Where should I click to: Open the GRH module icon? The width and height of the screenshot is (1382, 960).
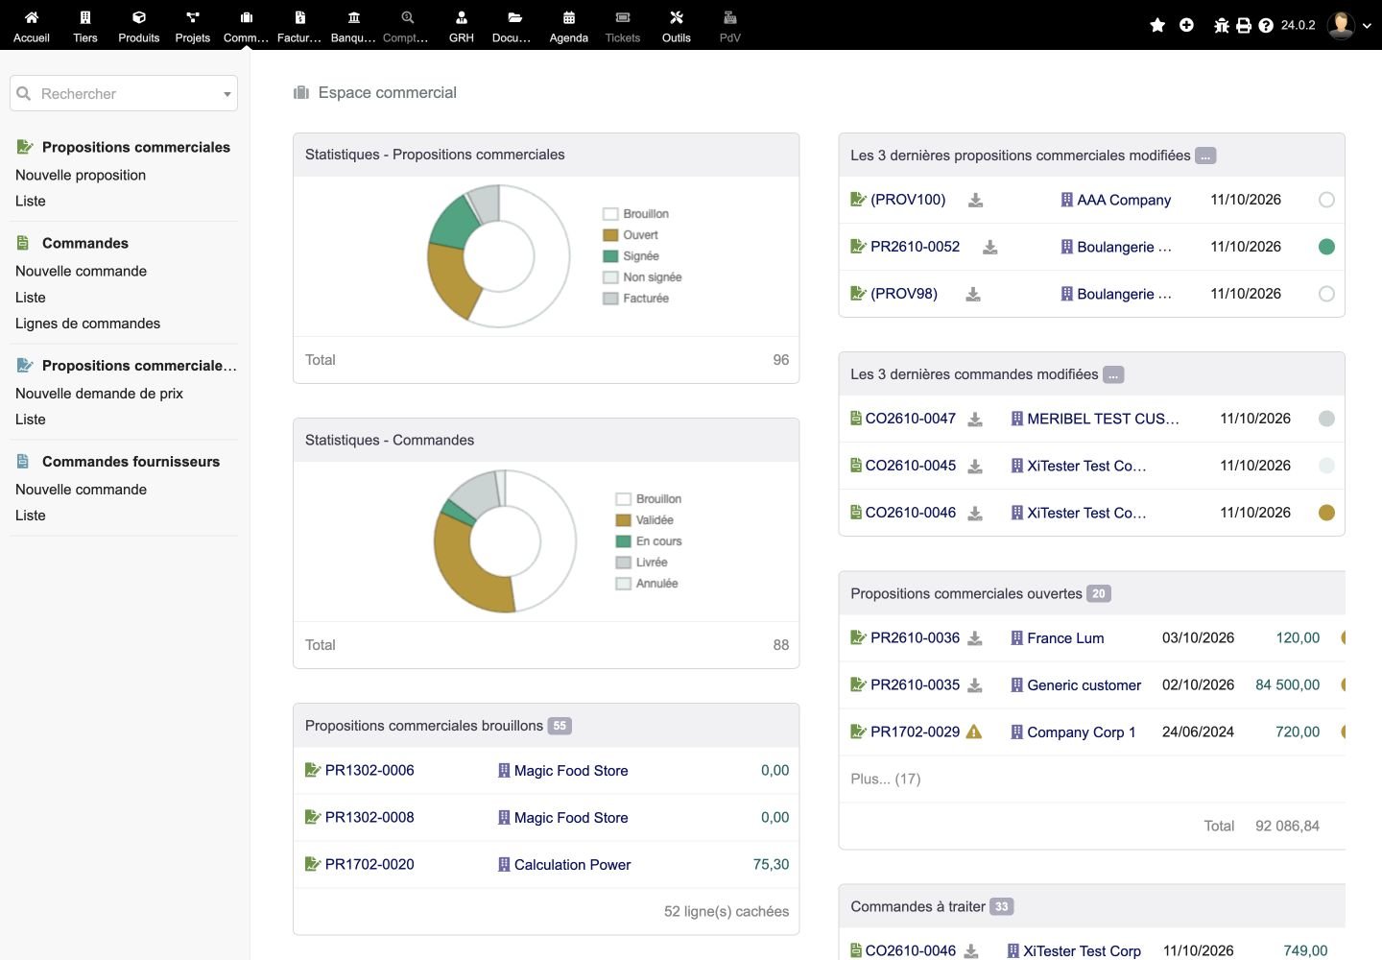pos(462,17)
